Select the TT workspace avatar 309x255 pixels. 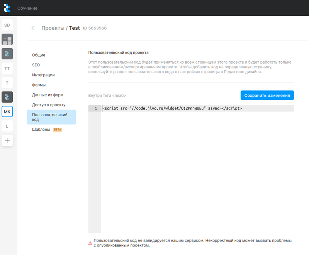pyautogui.click(x=7, y=68)
